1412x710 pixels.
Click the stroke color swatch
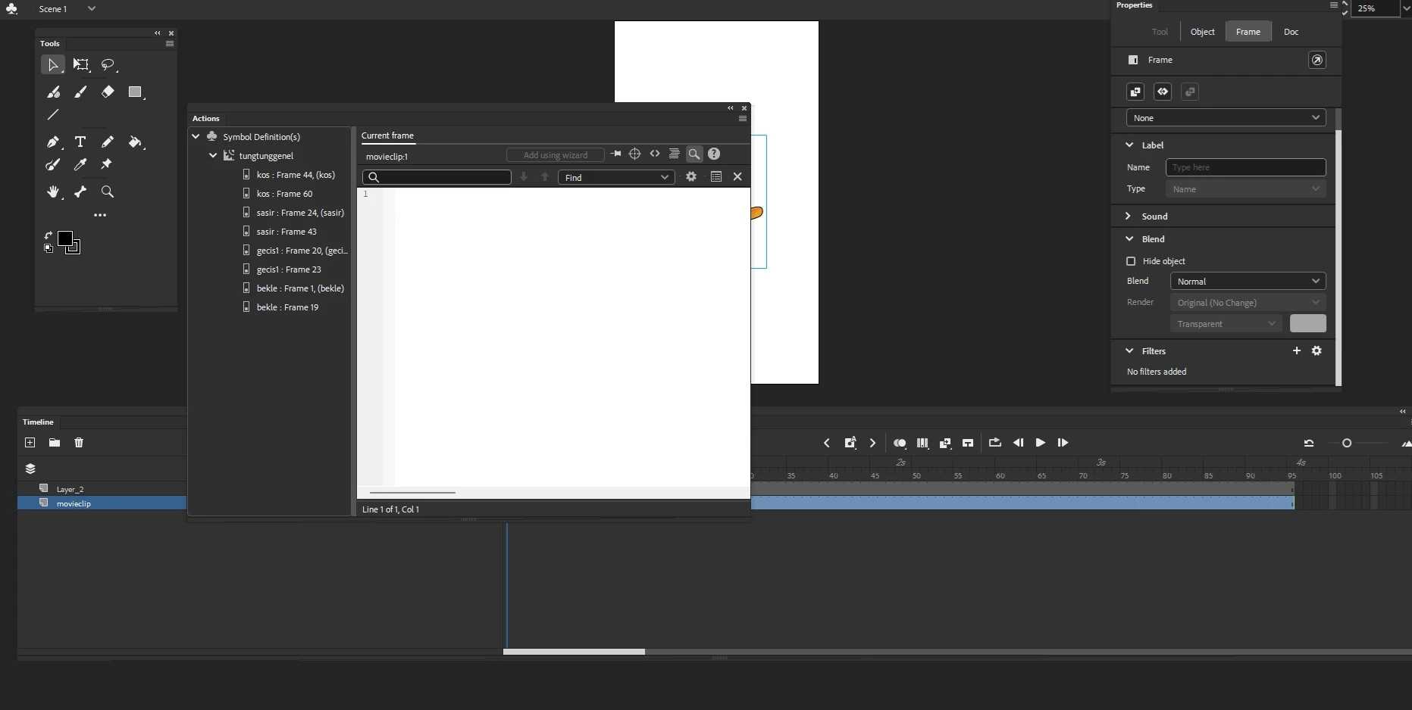coord(74,248)
